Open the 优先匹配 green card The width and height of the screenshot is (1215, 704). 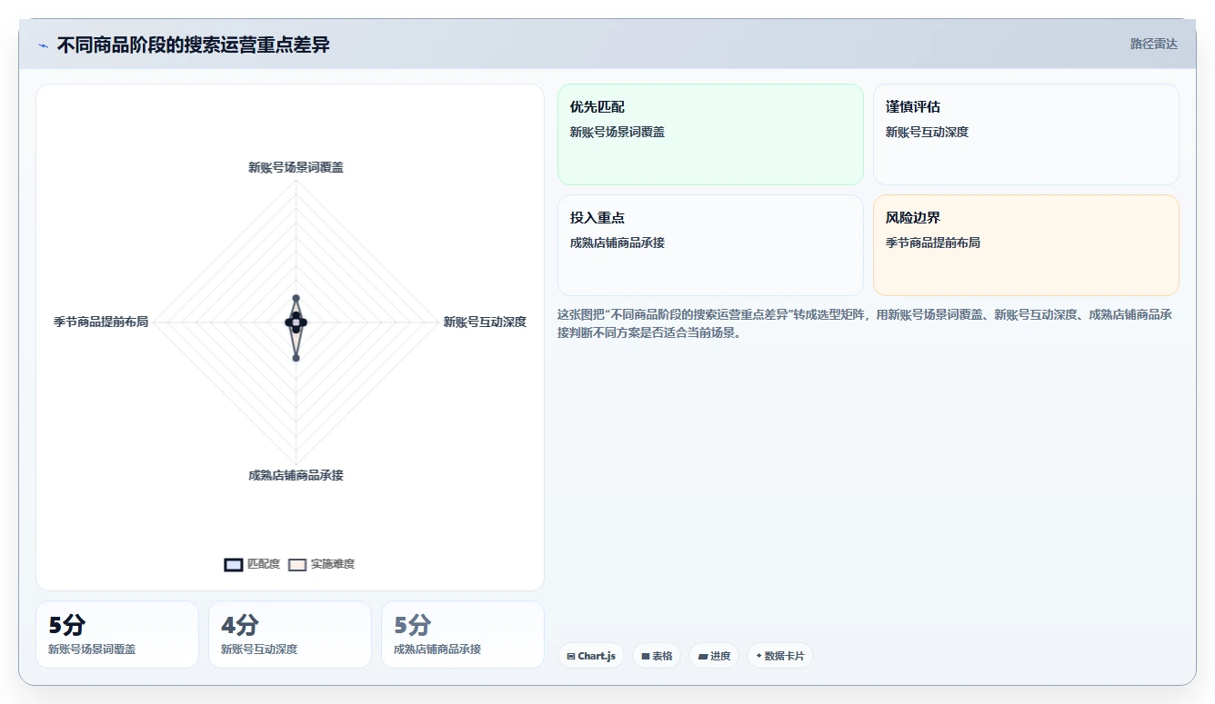[710, 134]
